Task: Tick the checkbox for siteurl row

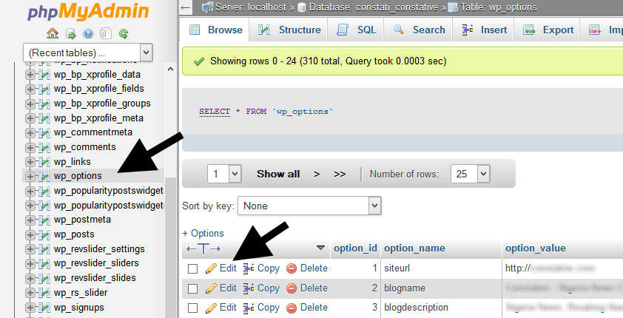Action: 192,268
